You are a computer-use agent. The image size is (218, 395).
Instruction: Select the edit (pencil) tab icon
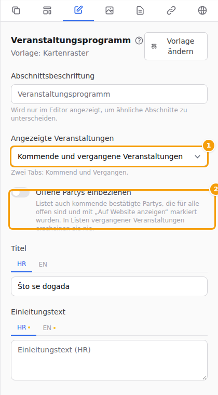click(x=78, y=10)
